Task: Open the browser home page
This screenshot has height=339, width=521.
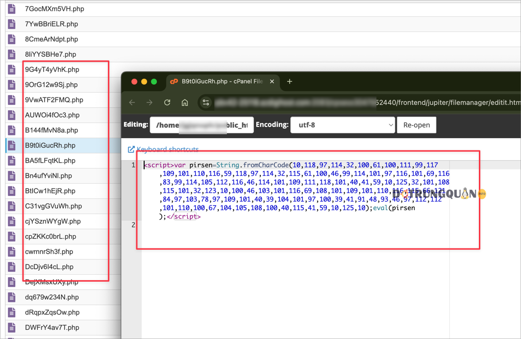Action: [185, 102]
